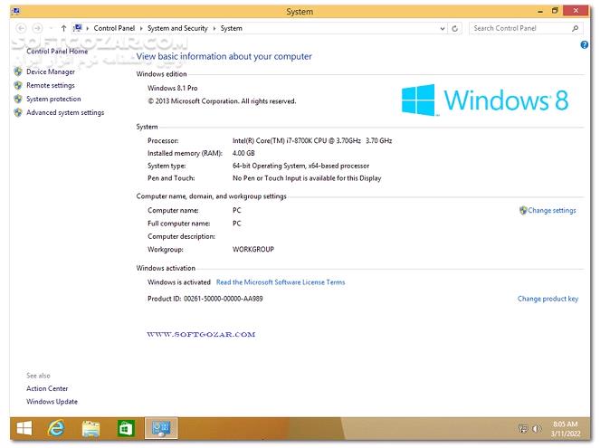The width and height of the screenshot is (600, 448).
Task: Click Product ID 00261-50000-00000-AA989
Action: [x=205, y=299]
